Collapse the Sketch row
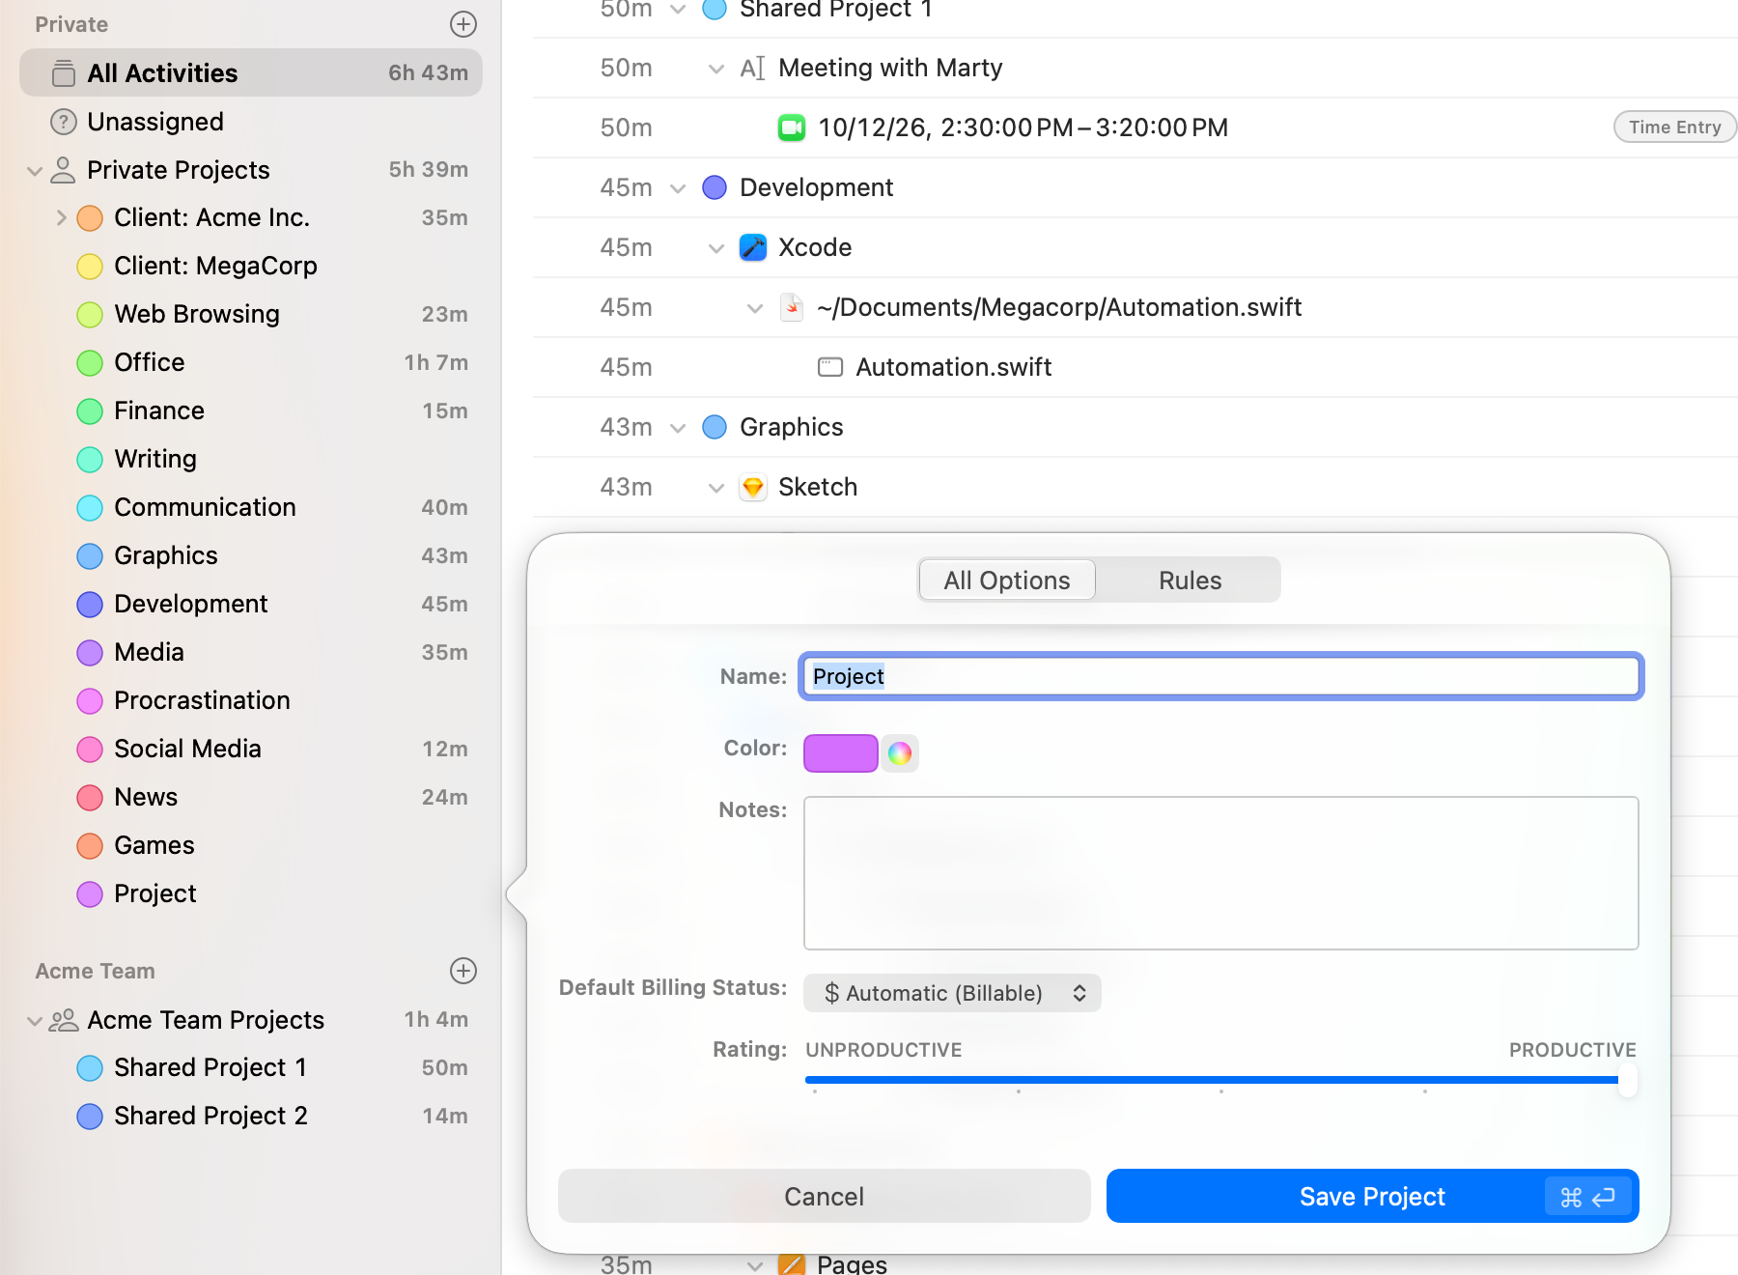This screenshot has width=1738, height=1275. click(716, 488)
